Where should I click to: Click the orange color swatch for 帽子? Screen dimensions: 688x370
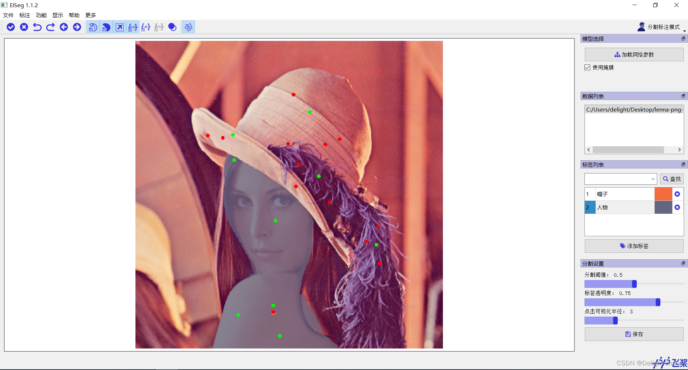[663, 194]
